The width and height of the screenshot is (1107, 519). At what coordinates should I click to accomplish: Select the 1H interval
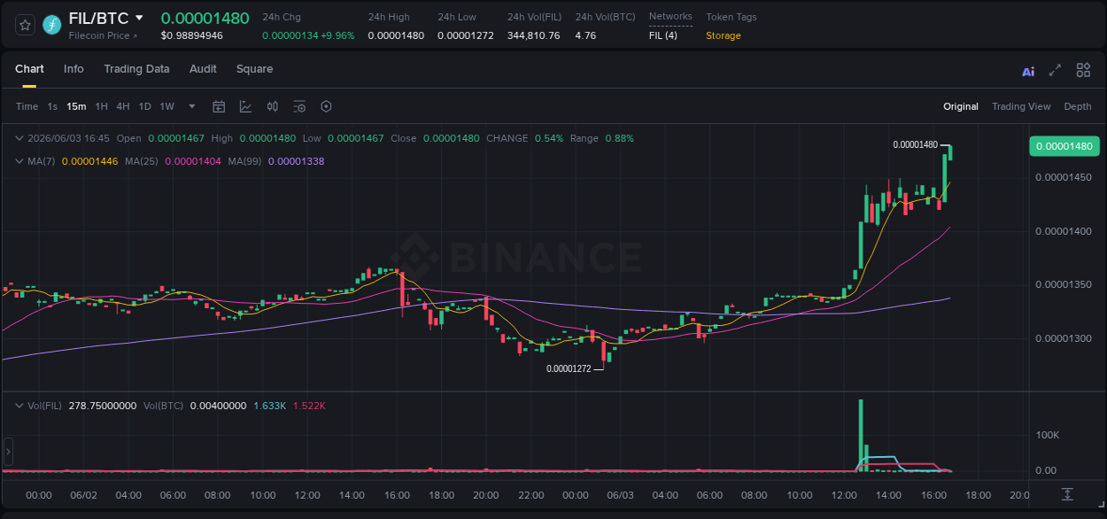tap(101, 106)
